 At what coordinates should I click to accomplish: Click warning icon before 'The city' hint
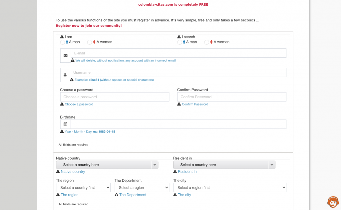(x=175, y=195)
